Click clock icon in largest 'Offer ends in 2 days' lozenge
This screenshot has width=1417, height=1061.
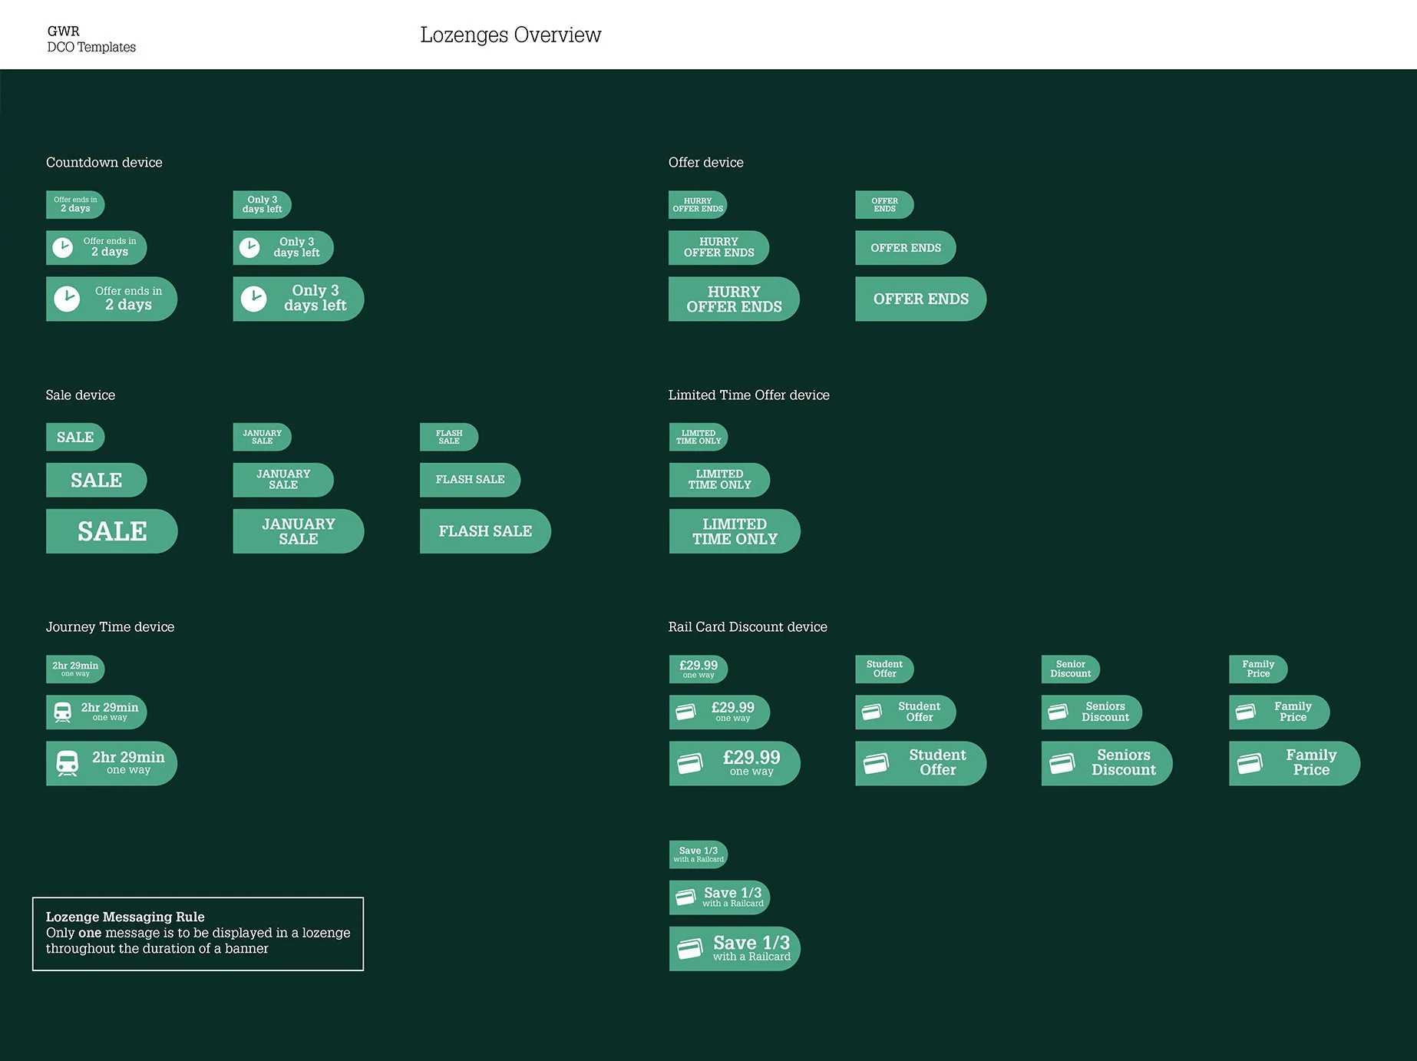67,299
